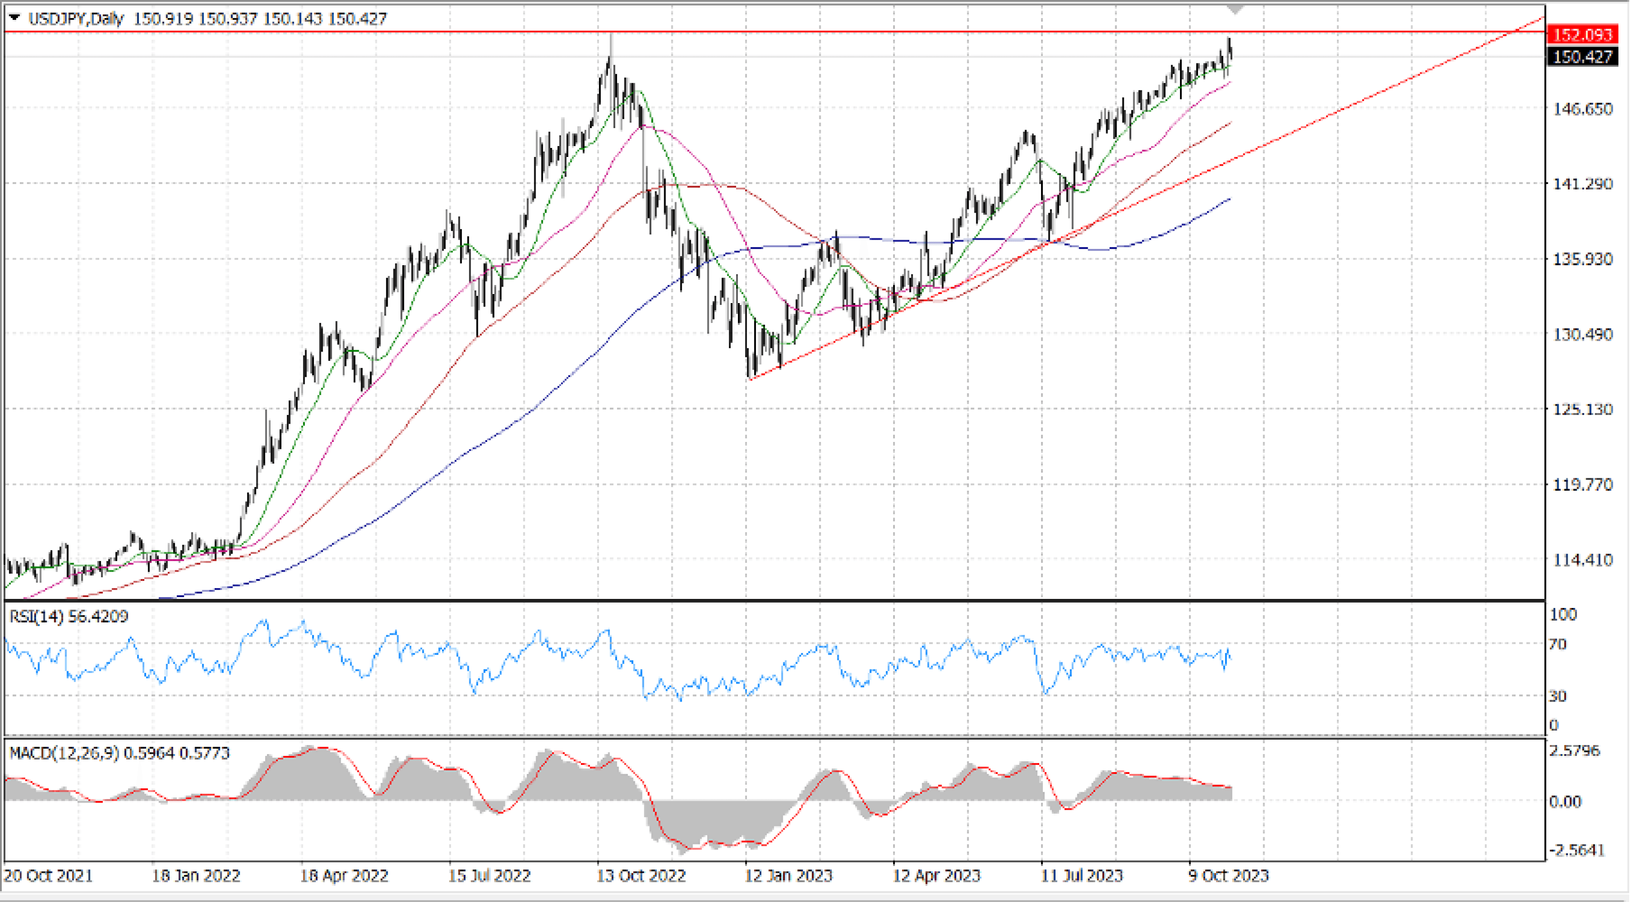Click the black triangle next to USDJPY,Daily

tap(14, 18)
